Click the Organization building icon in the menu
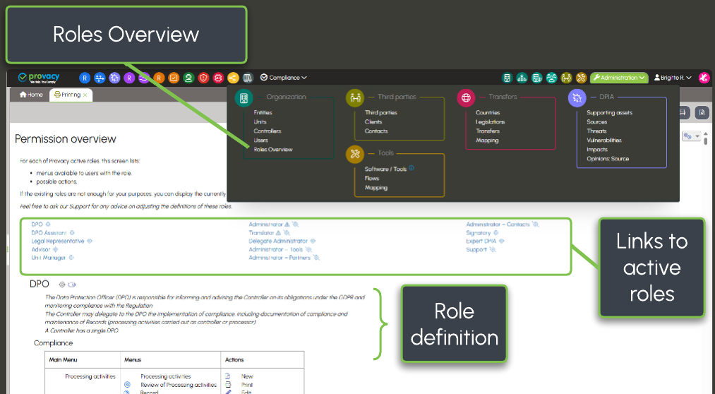This screenshot has height=394, width=715. 244,97
